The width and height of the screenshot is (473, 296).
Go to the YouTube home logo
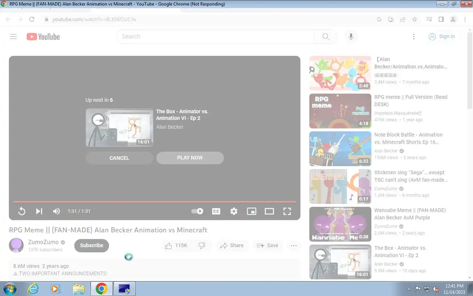(43, 37)
